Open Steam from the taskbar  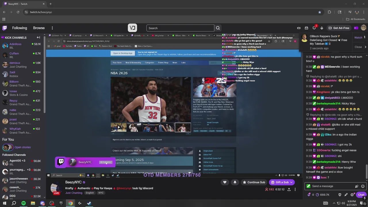pos(89,203)
